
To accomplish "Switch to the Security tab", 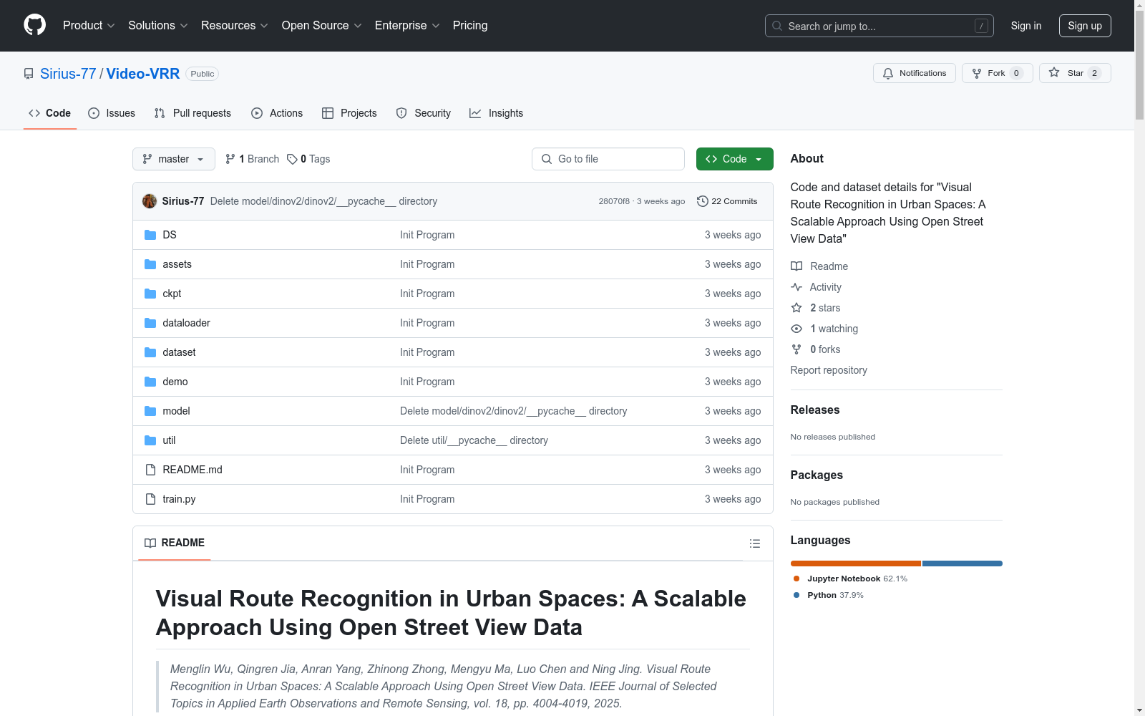I will (x=424, y=113).
